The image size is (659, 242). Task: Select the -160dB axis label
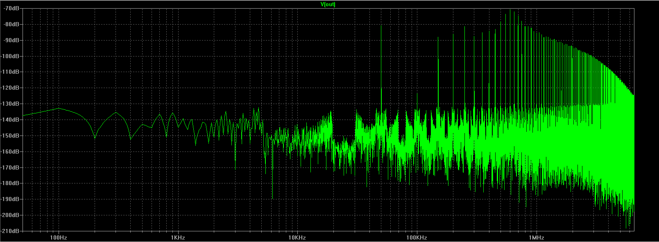pos(10,152)
